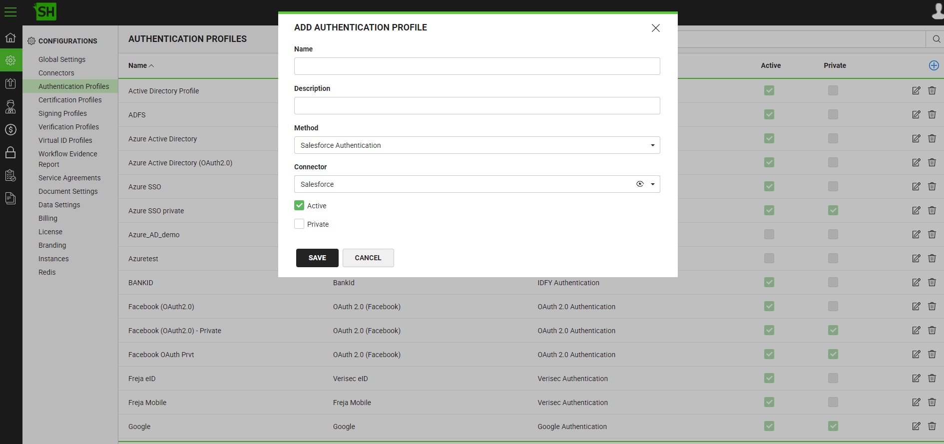The width and height of the screenshot is (944, 444).
Task: Toggle Active checkbox for Azuretest row
Action: [x=769, y=258]
